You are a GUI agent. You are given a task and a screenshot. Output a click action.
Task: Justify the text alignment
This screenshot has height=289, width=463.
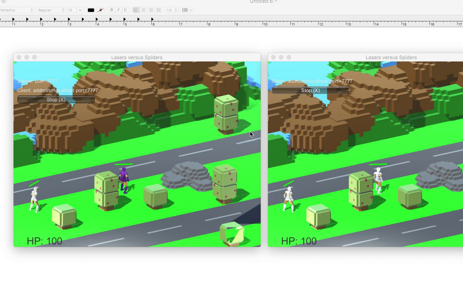pos(158,10)
